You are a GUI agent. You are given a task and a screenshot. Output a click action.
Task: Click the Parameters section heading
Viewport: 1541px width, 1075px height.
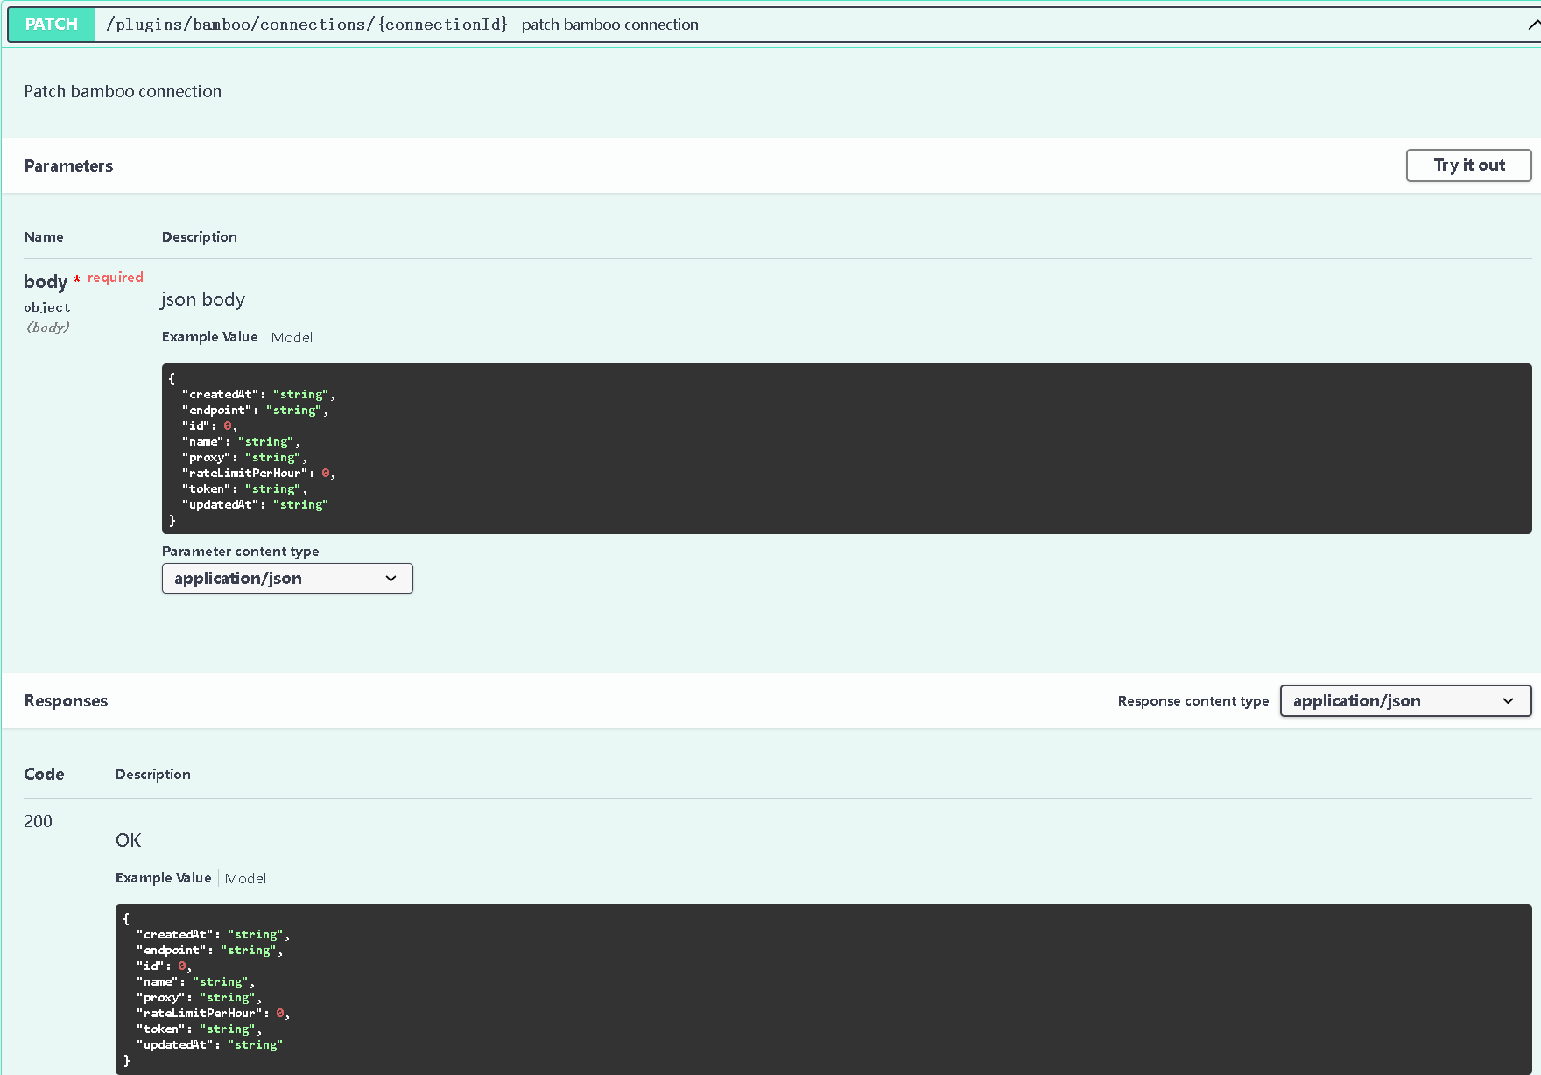tap(68, 166)
